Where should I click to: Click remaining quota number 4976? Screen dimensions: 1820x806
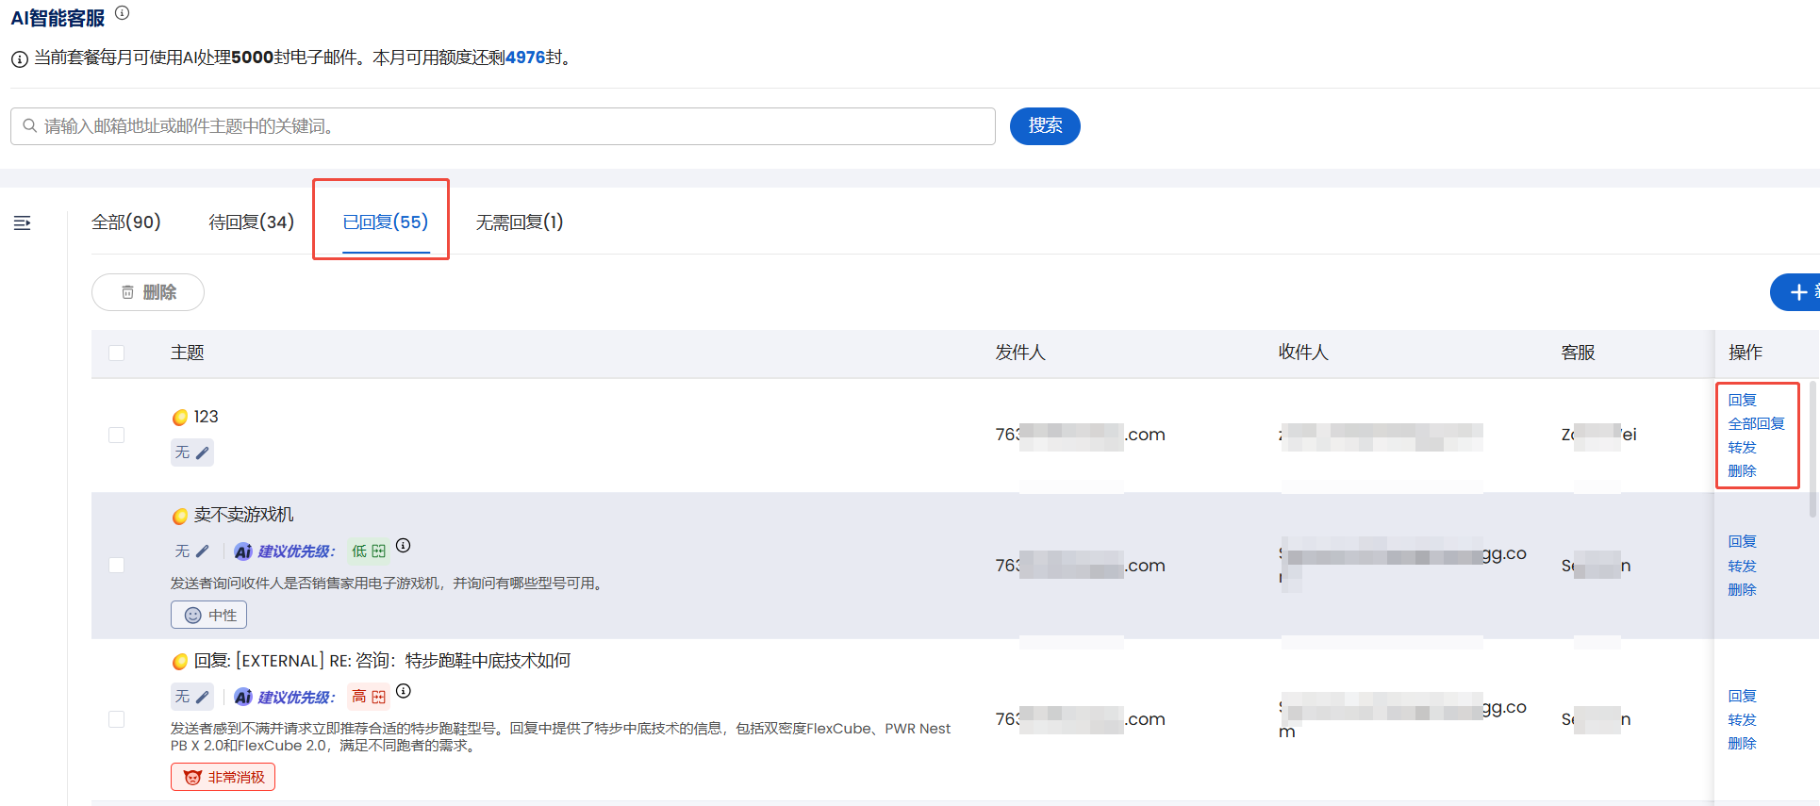tap(525, 58)
